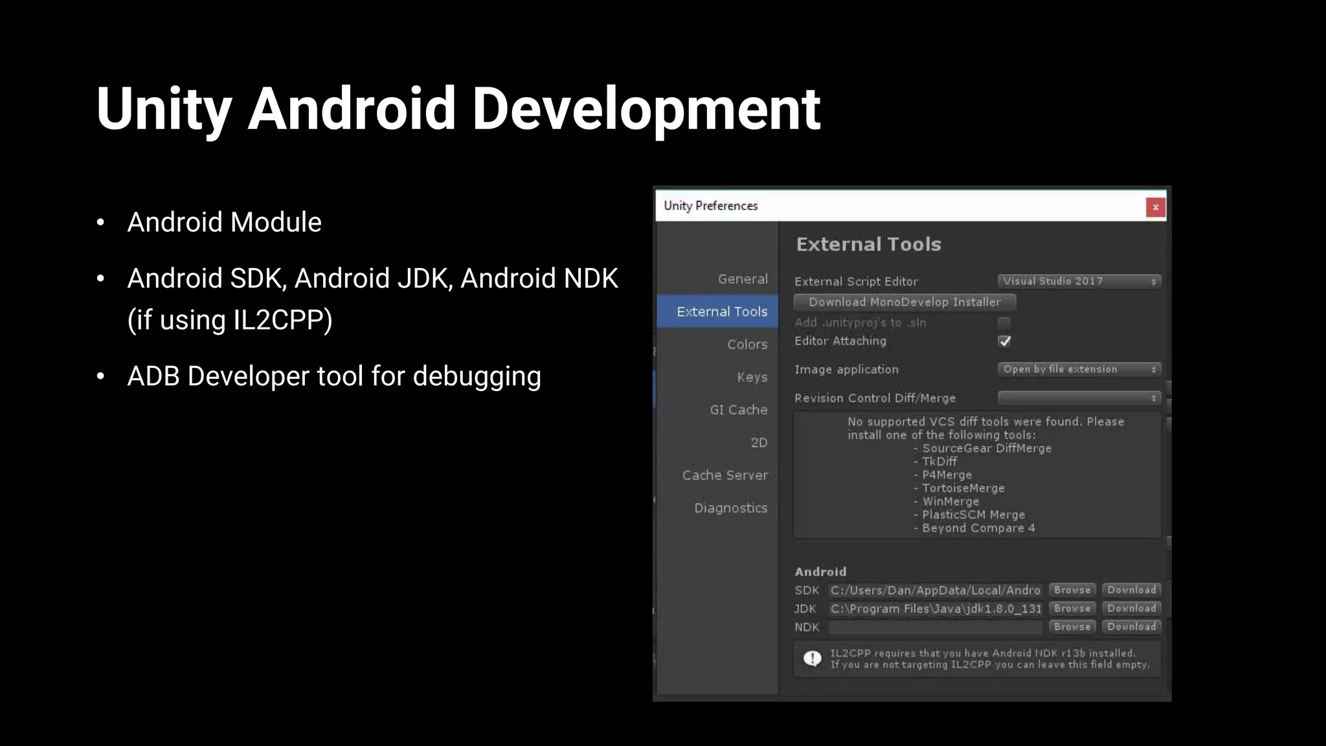This screenshot has height=746, width=1326.
Task: Click the 'Android' section heading
Action: [x=820, y=572]
